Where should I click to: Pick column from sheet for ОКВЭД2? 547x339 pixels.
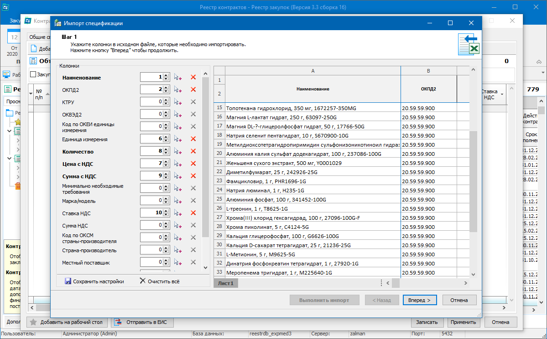click(178, 114)
